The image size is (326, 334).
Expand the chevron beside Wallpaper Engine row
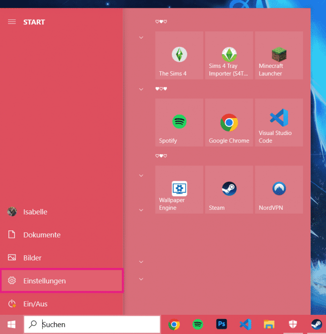141,176
